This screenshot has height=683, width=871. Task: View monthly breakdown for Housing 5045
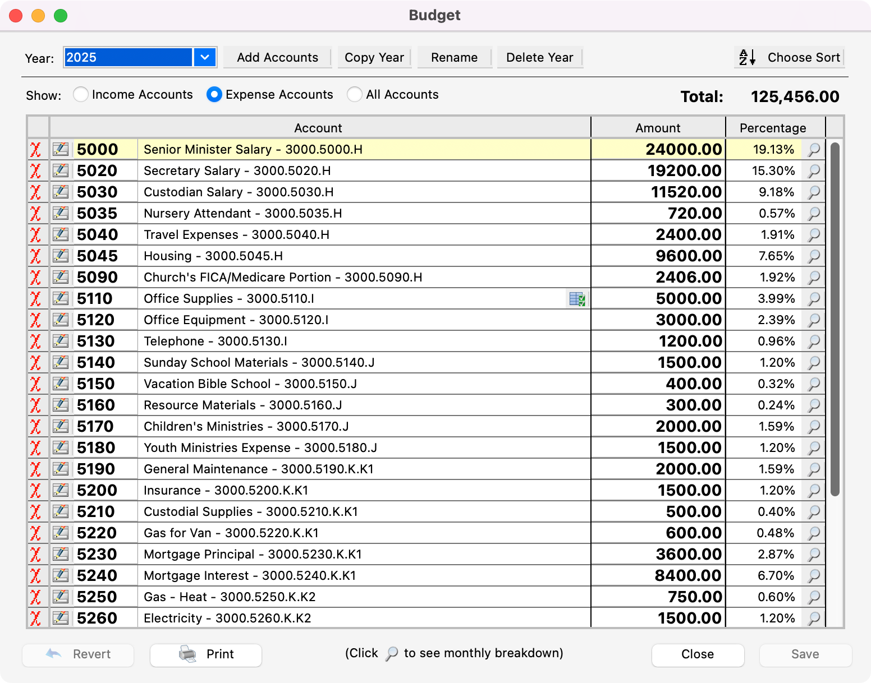click(x=814, y=256)
